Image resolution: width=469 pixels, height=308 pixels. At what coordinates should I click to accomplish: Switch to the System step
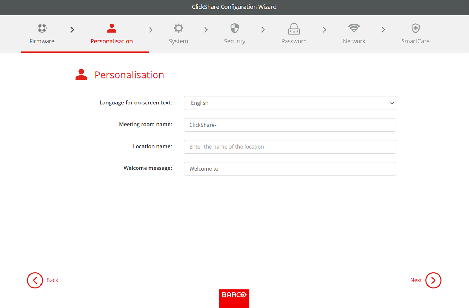pos(178,41)
